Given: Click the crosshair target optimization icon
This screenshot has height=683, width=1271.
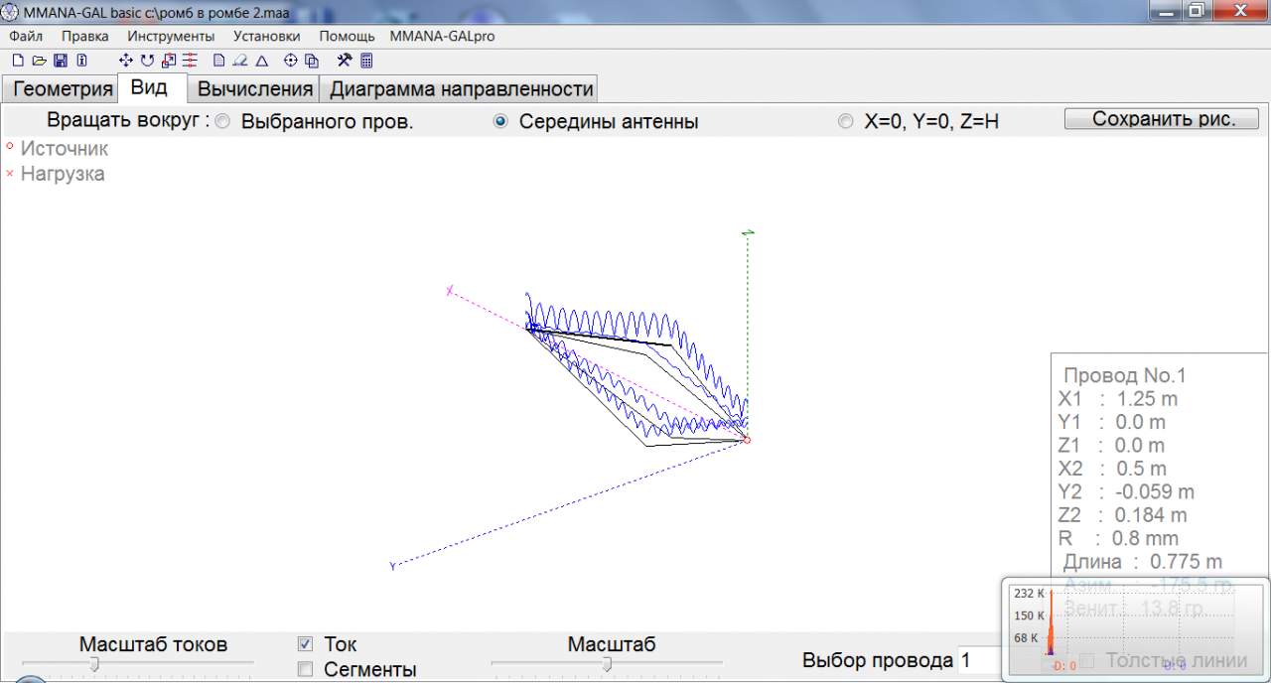Looking at the screenshot, I should click(291, 61).
